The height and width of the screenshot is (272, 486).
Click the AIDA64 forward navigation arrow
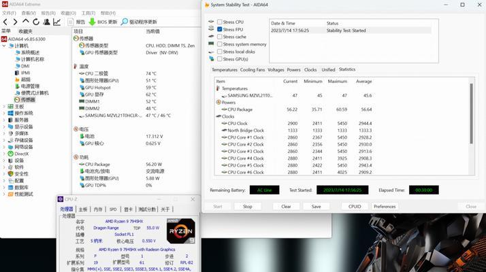point(15,22)
